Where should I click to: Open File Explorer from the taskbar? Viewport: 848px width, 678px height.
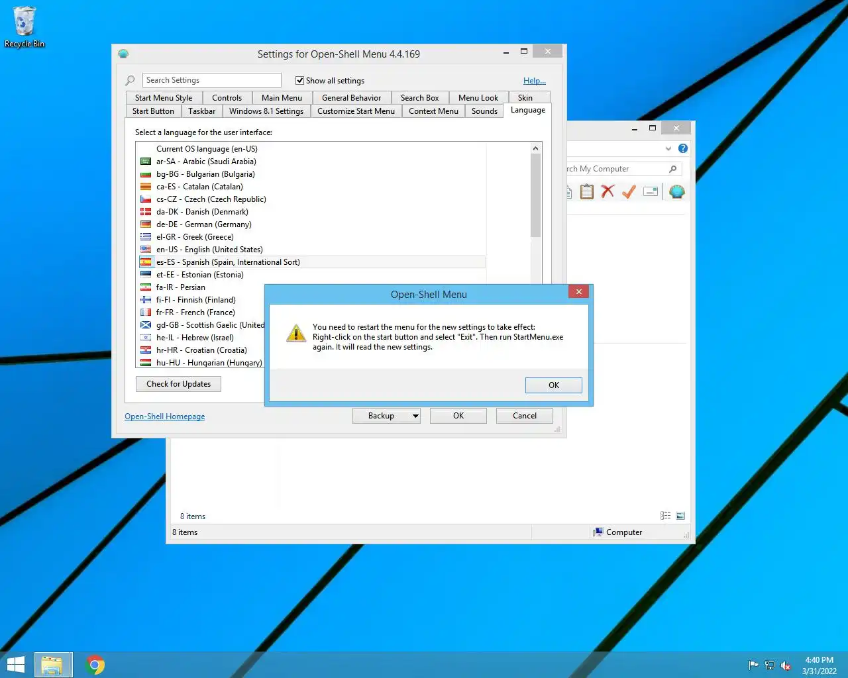pos(52,665)
